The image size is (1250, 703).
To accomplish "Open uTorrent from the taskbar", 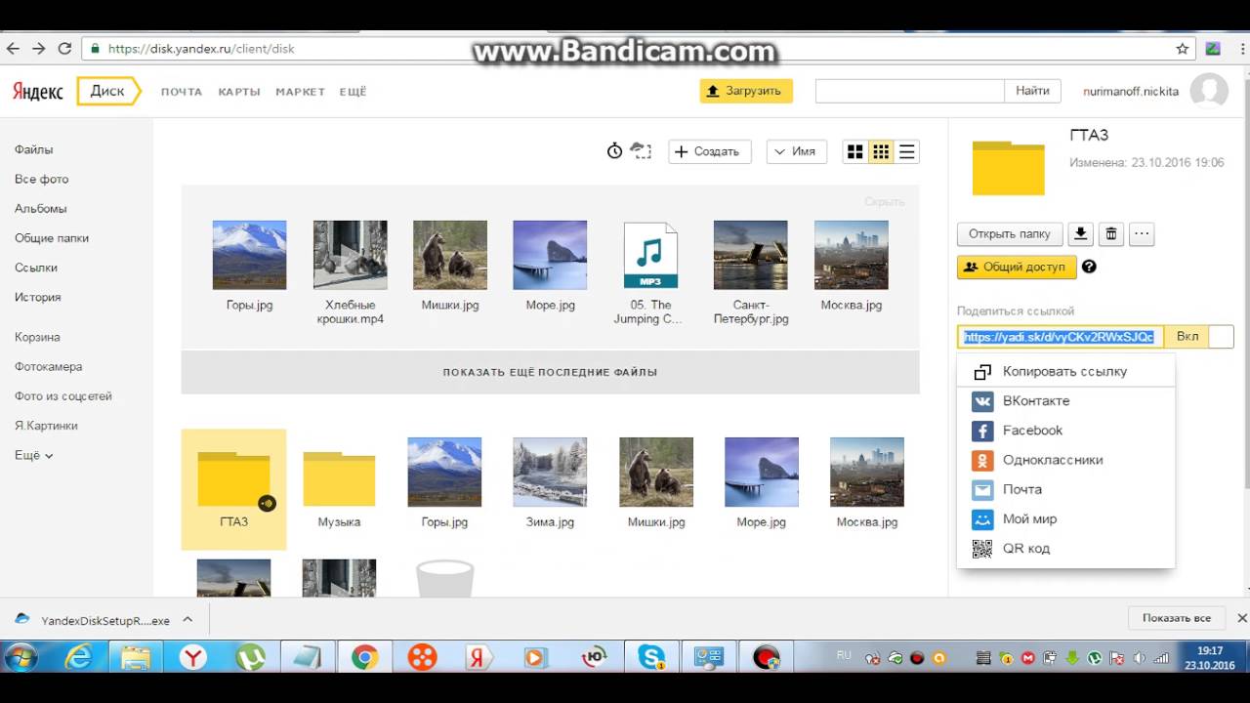I will click(x=251, y=657).
